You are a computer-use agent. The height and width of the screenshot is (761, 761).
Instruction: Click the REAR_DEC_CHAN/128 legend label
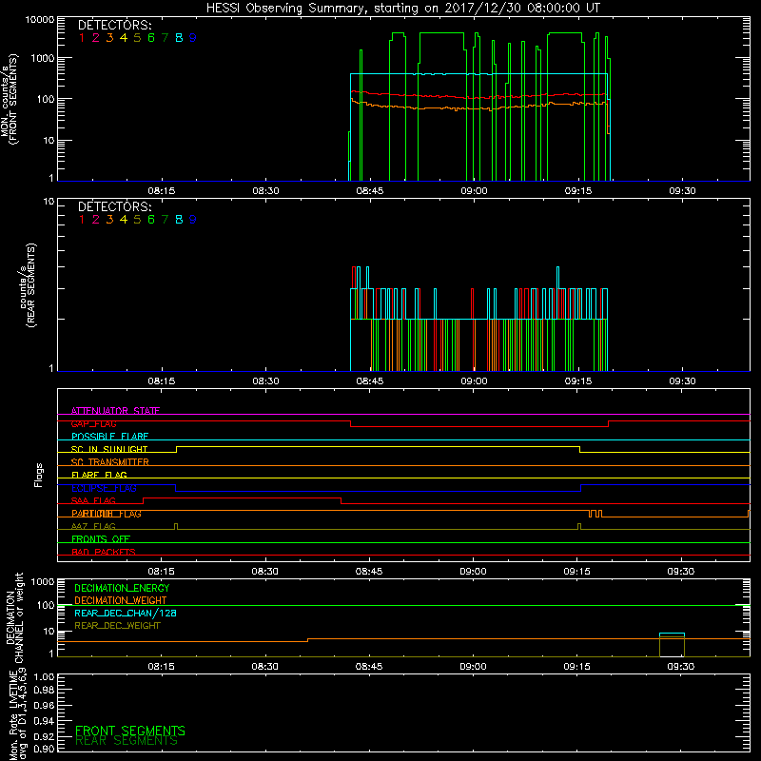point(126,613)
